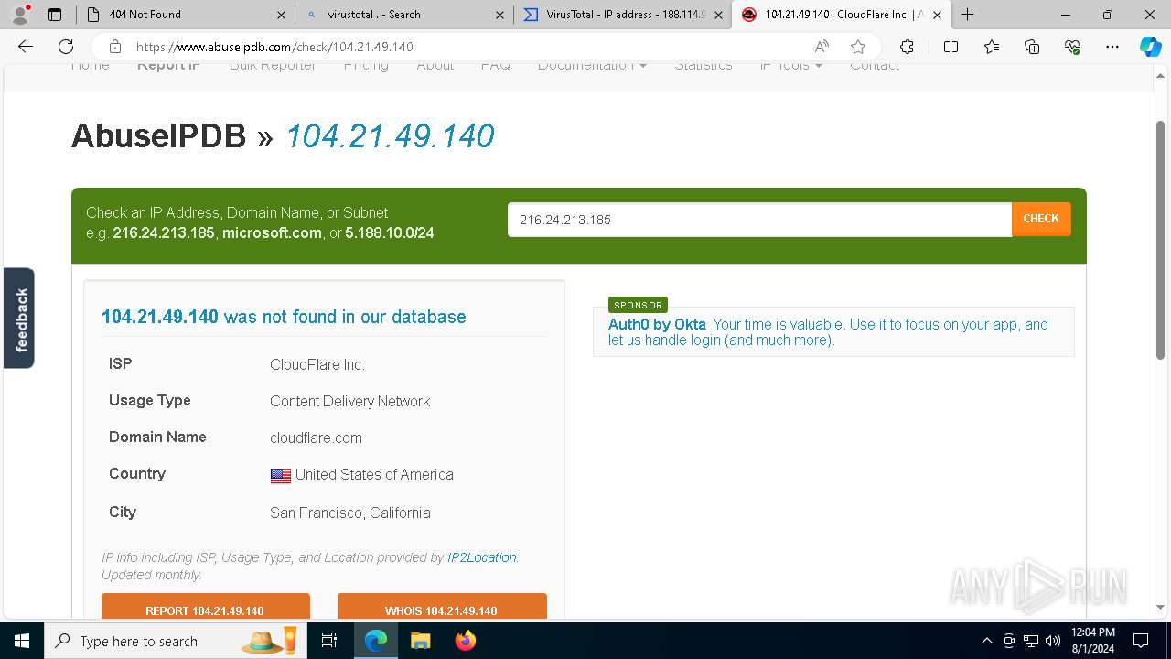The width and height of the screenshot is (1171, 659).
Task: Open the volume speaker tray icon
Action: [x=1053, y=641]
